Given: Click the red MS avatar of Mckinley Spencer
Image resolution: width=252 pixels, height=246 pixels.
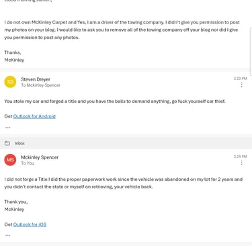Looking at the screenshot, I should (x=10, y=160).
